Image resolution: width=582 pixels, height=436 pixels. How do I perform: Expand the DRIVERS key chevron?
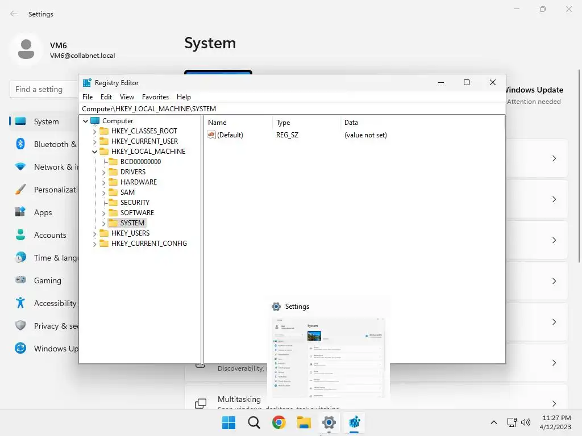coord(103,172)
